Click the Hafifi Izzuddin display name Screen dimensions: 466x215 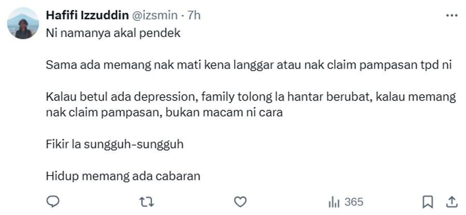point(87,15)
